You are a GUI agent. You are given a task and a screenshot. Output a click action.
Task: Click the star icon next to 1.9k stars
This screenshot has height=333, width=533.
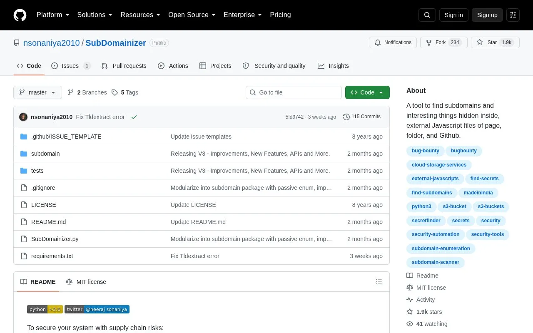(410, 312)
